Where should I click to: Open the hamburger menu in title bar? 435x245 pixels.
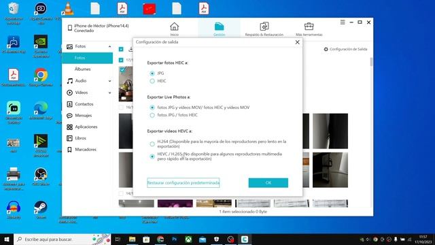click(x=343, y=22)
